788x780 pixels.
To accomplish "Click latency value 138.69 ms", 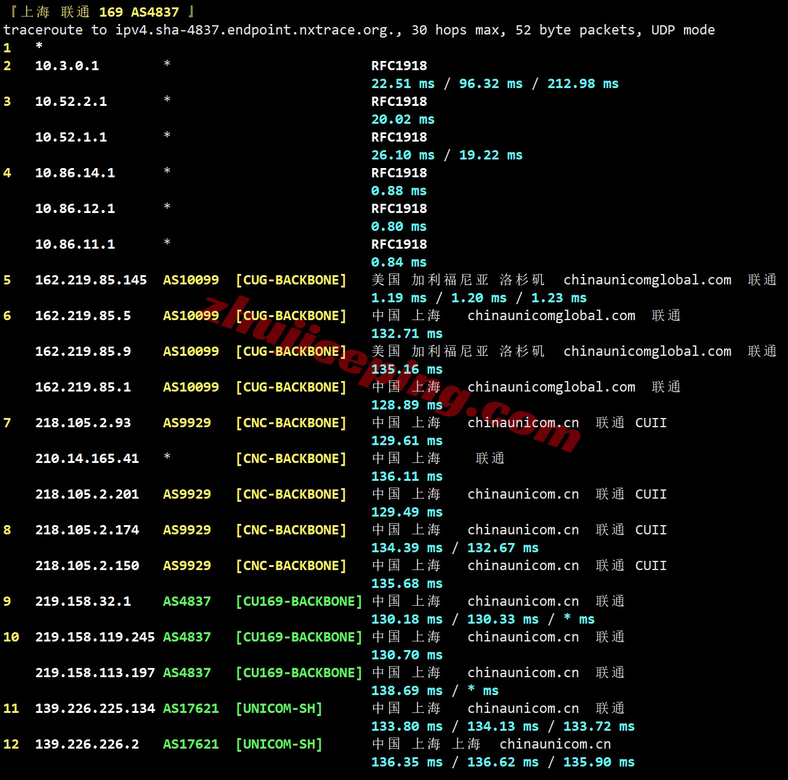I will click(x=407, y=691).
